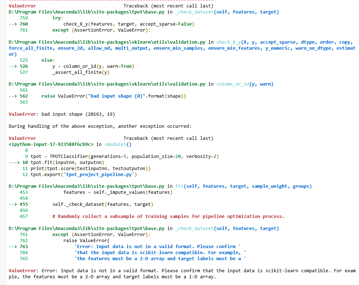This screenshot has width=359, height=285.
Task: Click line 765 'the features must be a 2-D array' string
Action: 160,258
